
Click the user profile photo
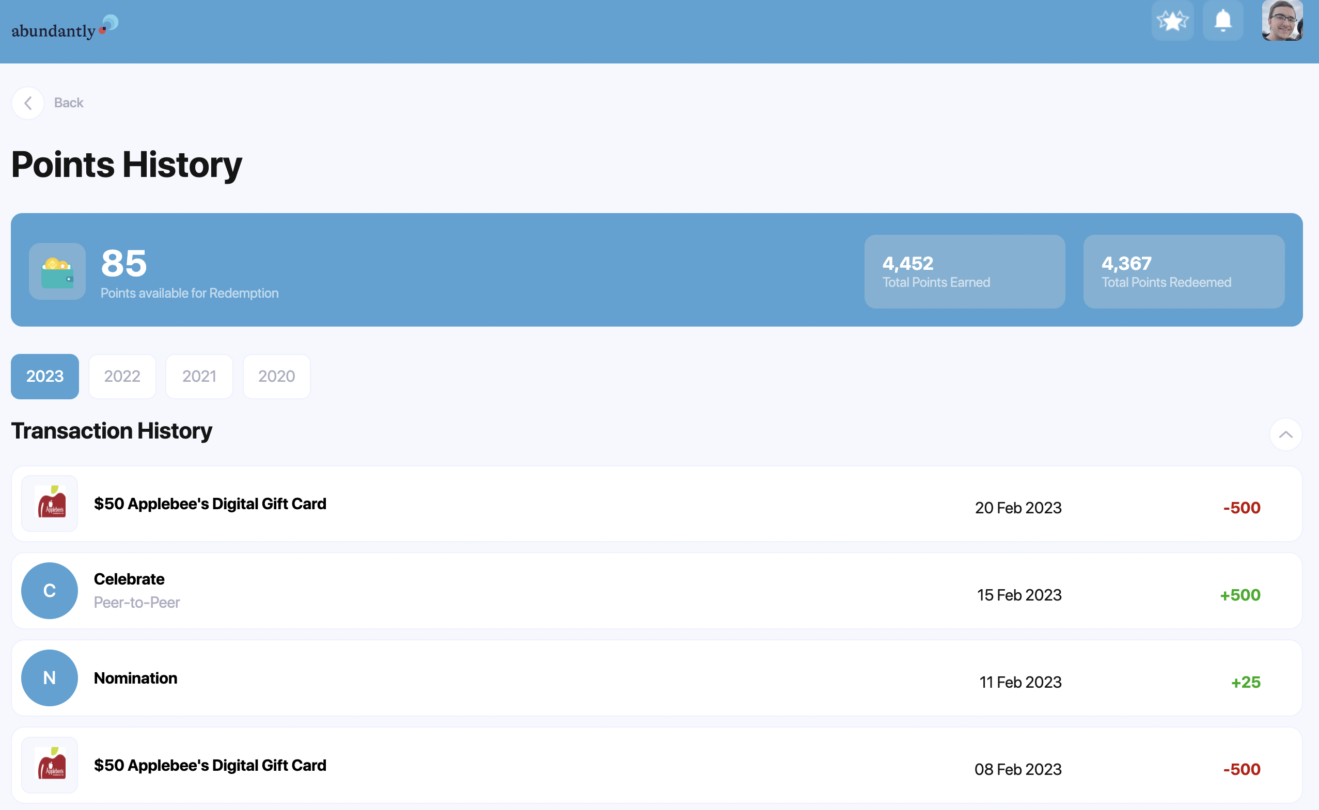(x=1282, y=21)
